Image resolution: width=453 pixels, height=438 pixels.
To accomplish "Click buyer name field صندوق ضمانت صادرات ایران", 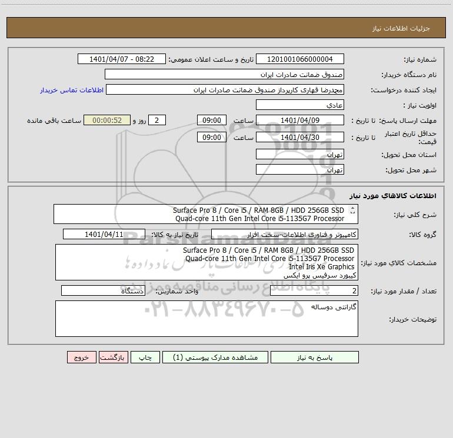I will point(225,74).
